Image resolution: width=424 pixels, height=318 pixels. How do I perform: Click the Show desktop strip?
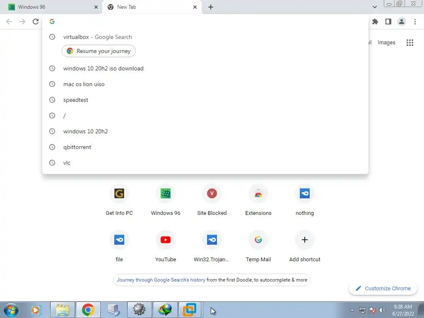click(x=421, y=310)
